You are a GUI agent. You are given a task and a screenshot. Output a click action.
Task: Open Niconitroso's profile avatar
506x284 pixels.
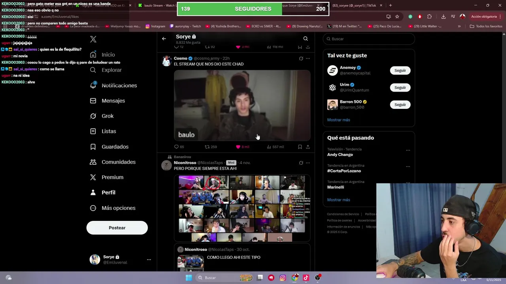(166, 165)
